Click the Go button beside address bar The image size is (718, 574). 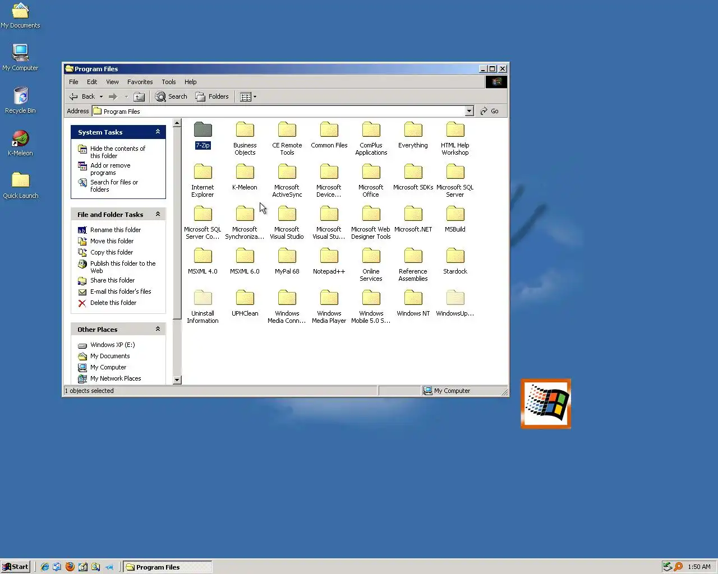(x=489, y=111)
